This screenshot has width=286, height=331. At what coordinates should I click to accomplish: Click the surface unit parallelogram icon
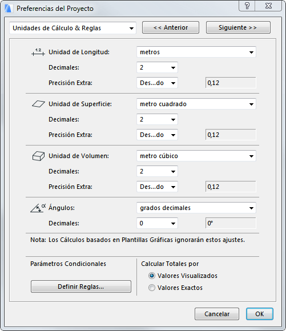tap(38, 104)
